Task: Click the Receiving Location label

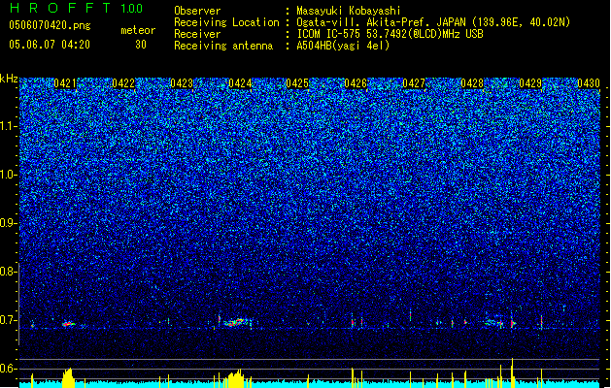Action: pos(226,22)
